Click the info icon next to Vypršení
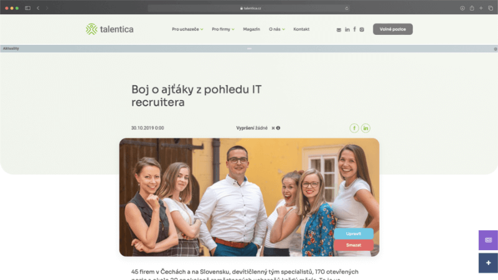The height and width of the screenshot is (280, 498). [x=278, y=128]
